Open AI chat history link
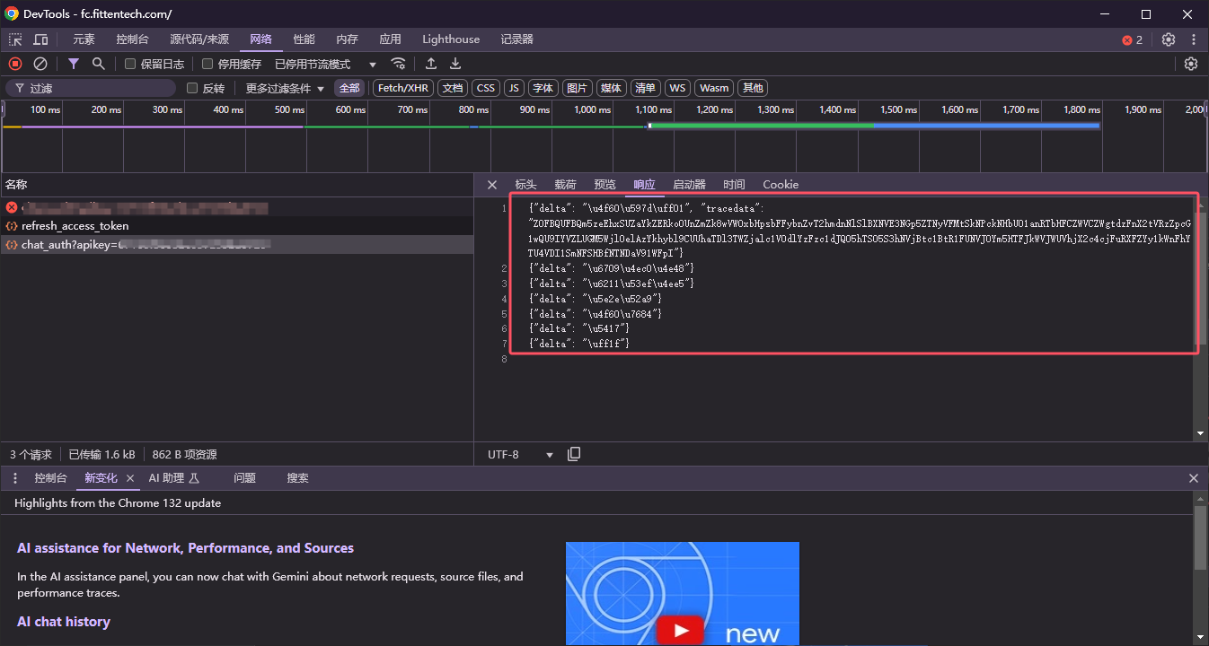The width and height of the screenshot is (1209, 646). (x=64, y=622)
